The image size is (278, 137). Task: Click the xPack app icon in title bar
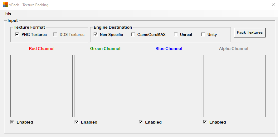point(5,5)
